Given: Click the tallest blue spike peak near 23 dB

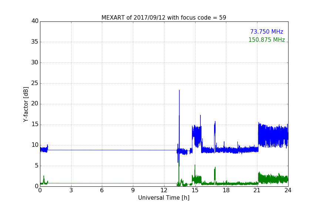Looking at the screenshot, I should click(179, 90).
